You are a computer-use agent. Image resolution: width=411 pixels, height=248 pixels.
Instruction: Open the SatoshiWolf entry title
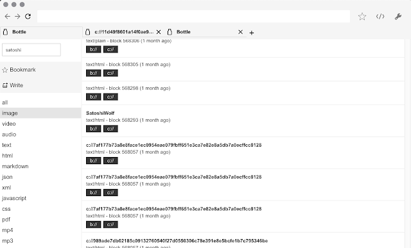point(100,113)
